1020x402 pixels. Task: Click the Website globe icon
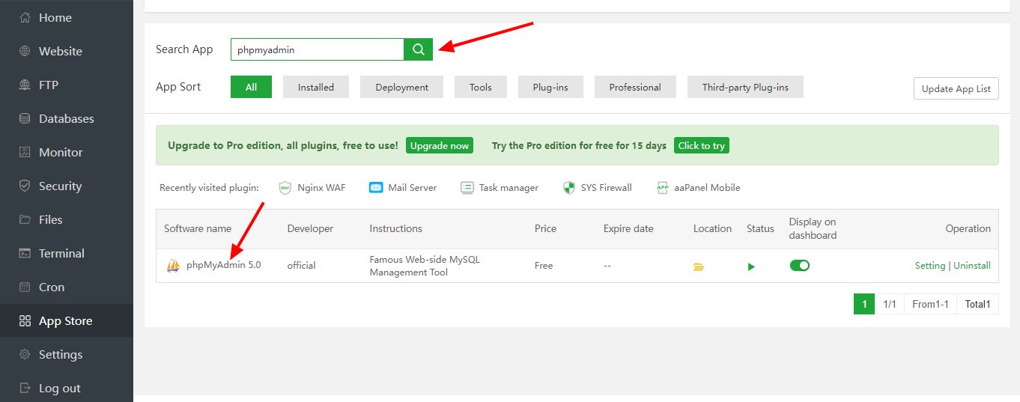[25, 51]
